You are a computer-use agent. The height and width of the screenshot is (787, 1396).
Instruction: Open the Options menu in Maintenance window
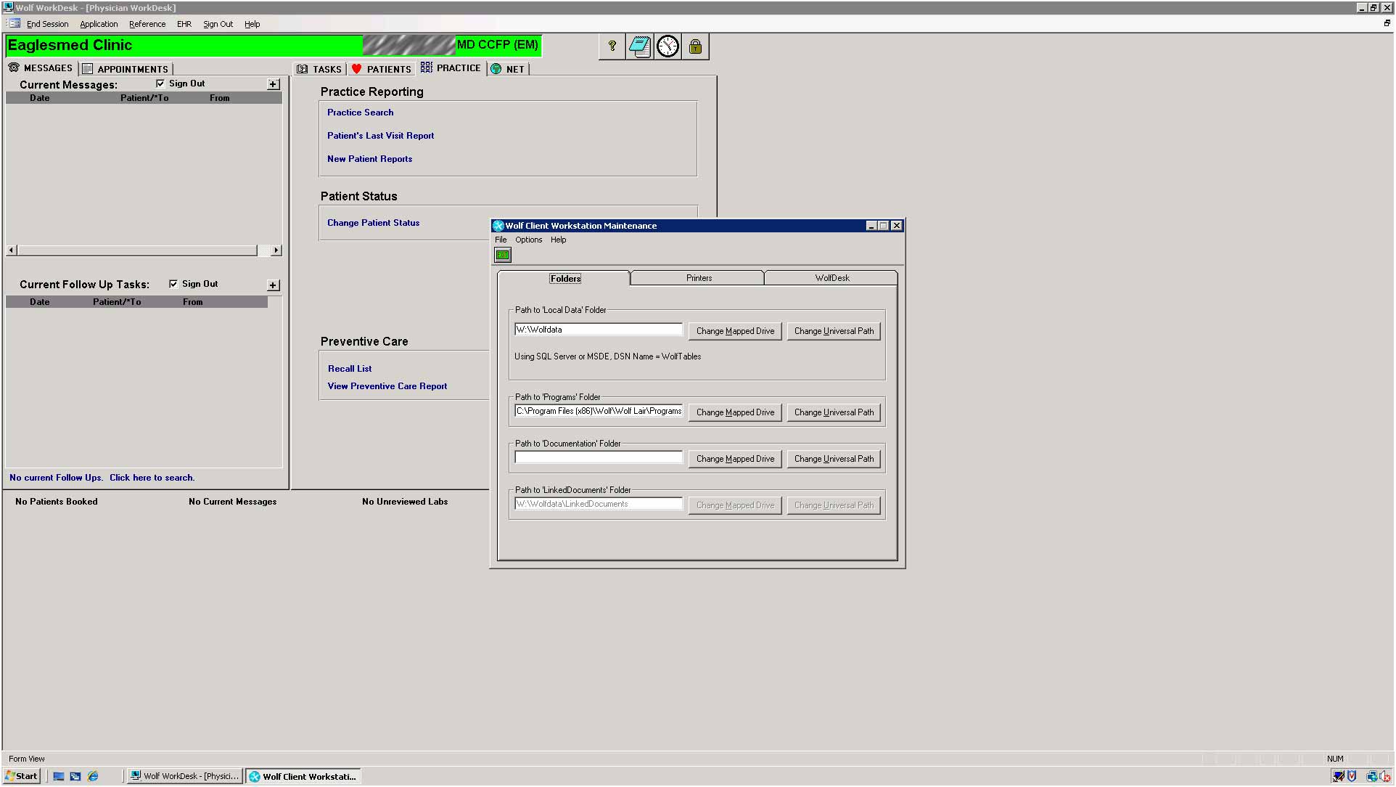click(x=528, y=240)
